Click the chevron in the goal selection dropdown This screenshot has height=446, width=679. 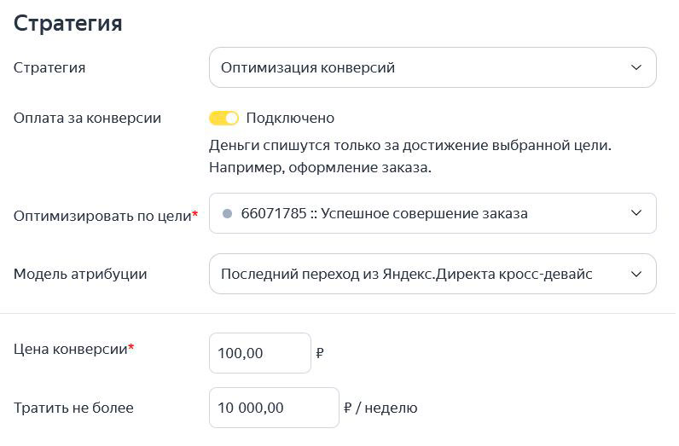point(635,213)
